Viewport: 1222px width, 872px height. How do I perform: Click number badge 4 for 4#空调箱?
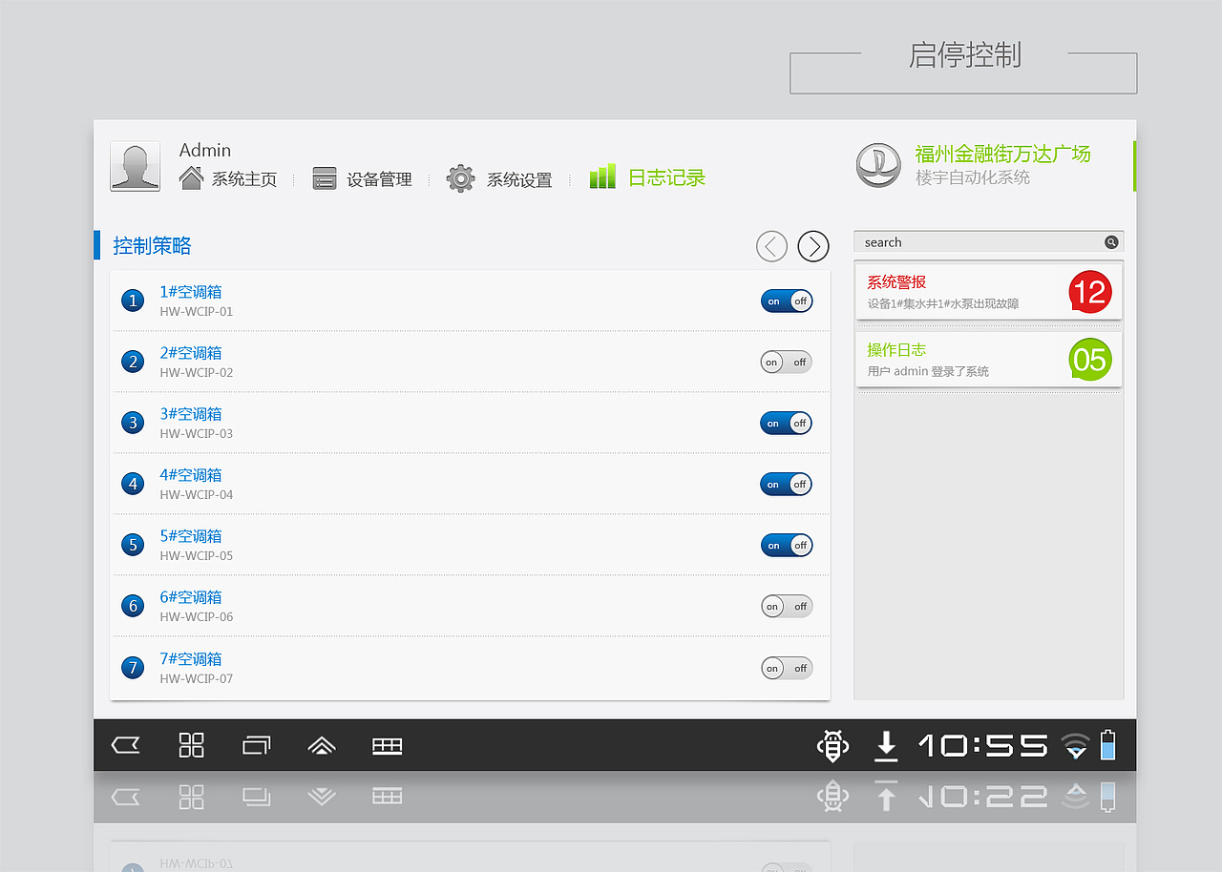pos(133,484)
